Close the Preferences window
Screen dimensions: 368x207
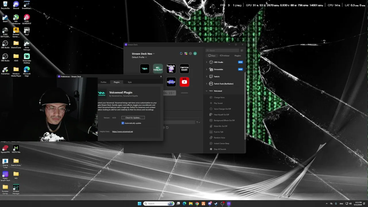[x=161, y=76]
